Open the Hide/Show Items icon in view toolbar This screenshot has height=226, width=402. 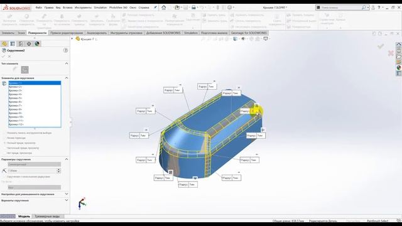pyautogui.click(x=243, y=39)
